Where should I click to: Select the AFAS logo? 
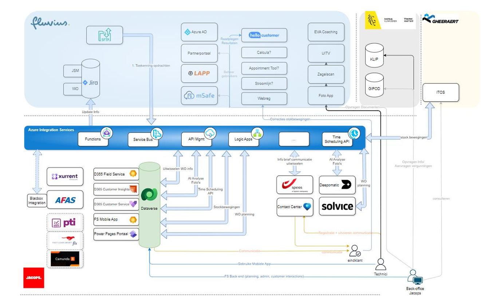click(65, 199)
